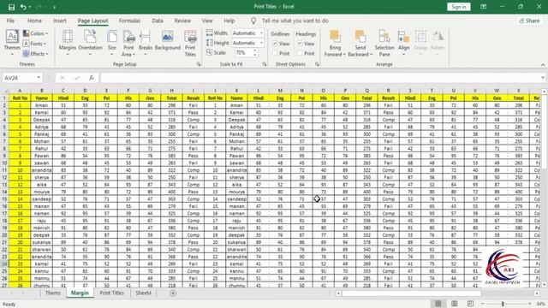Click the Undo arrow icon

pos(23,7)
